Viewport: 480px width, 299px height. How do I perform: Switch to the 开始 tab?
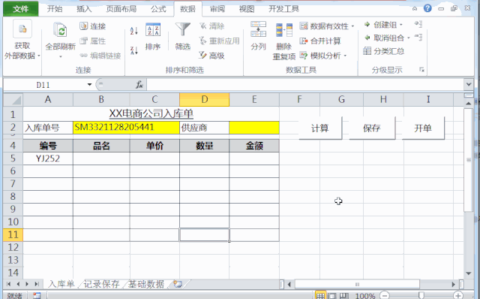click(x=55, y=9)
